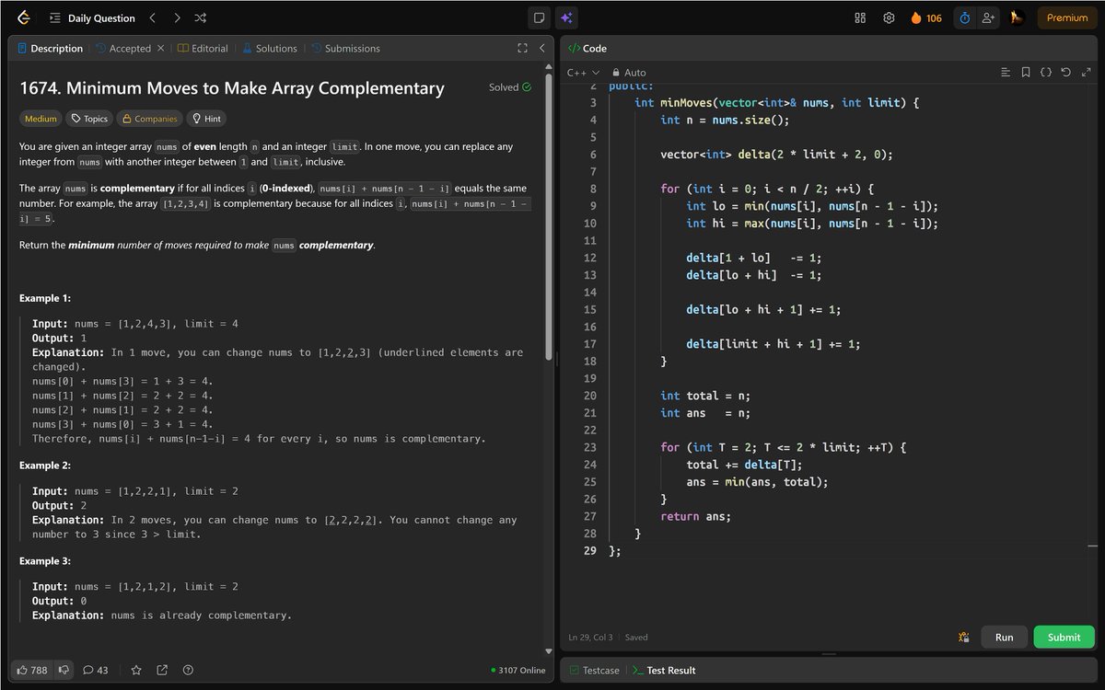Pick a random question shuffle icon

point(201,17)
